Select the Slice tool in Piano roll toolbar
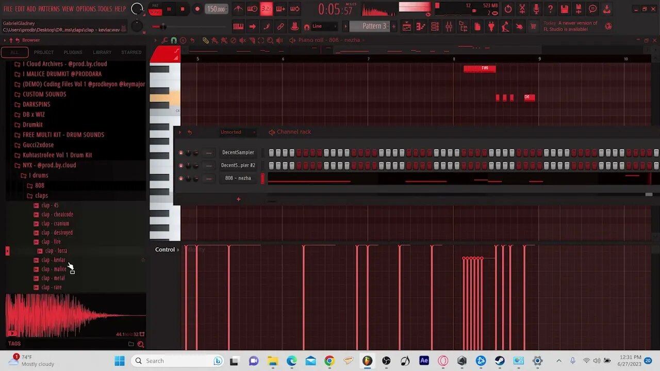 tap(252, 40)
